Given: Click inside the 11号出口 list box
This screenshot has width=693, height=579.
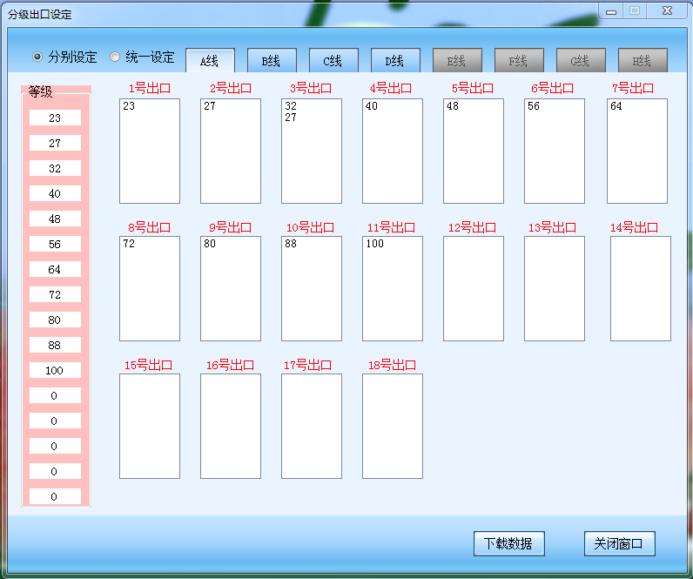Looking at the screenshot, I should 393,288.
